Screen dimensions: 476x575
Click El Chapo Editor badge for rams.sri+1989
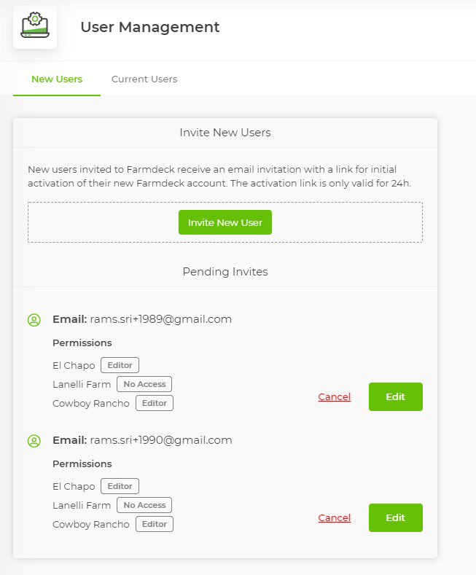(120, 365)
